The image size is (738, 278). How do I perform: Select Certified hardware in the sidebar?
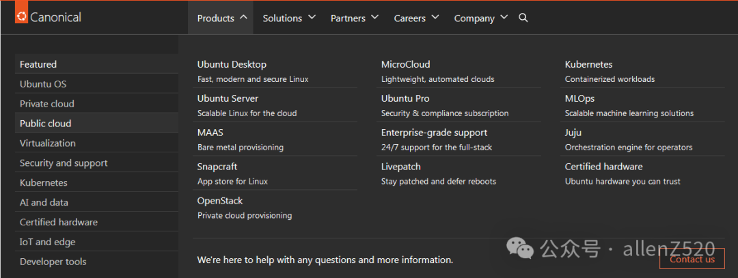pos(96,222)
